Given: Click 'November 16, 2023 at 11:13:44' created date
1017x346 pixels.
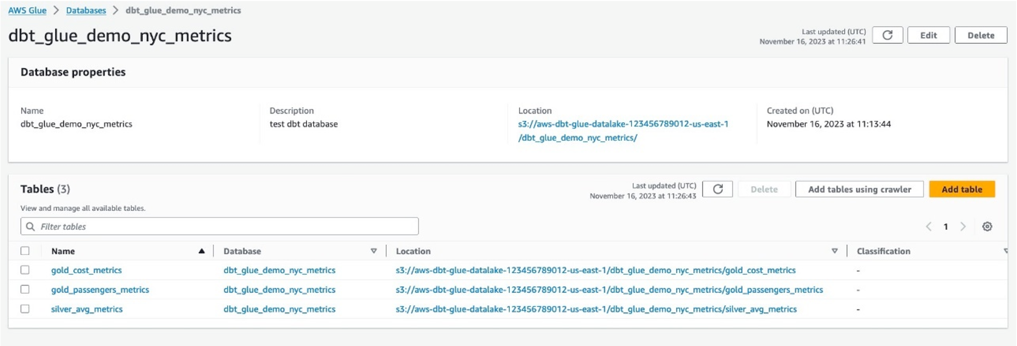Looking at the screenshot, I should tap(829, 124).
